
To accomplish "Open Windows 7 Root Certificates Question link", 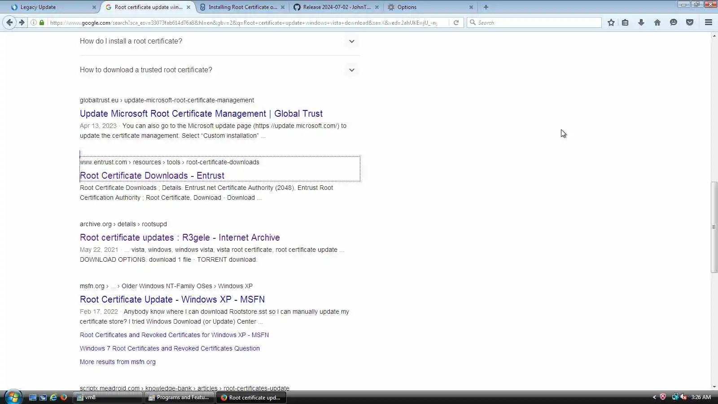I will pyautogui.click(x=170, y=348).
